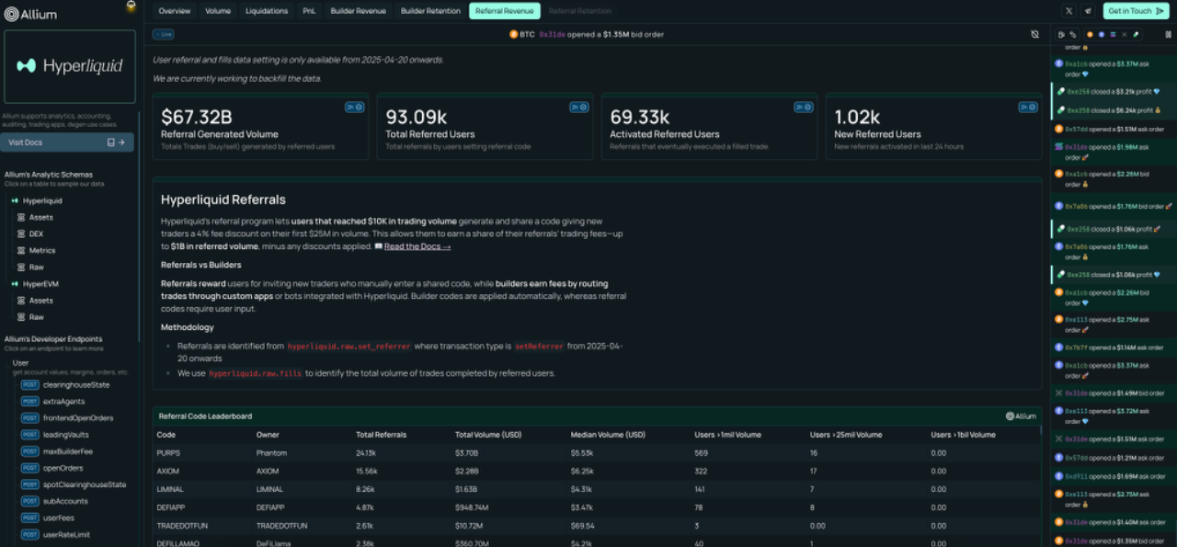1177x547 pixels.
Task: Open the userRateLimit endpoint
Action: (x=56, y=534)
